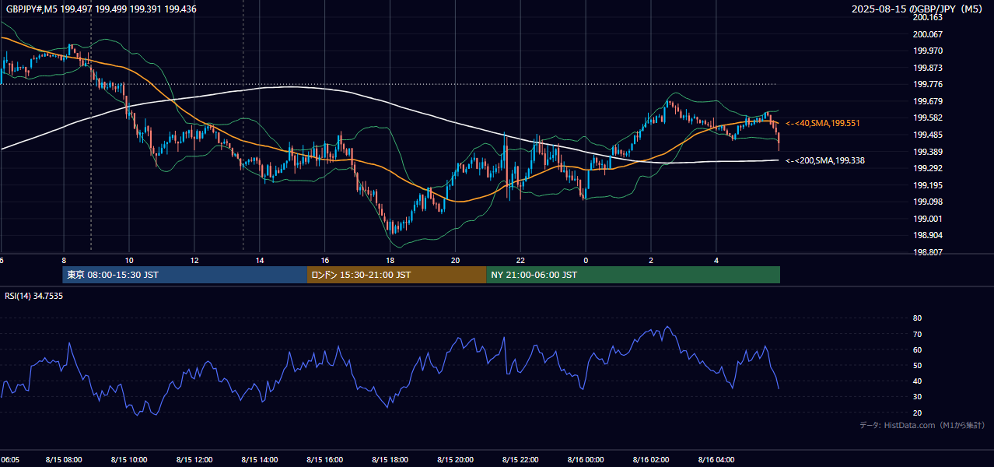The height and width of the screenshot is (467, 994).
Task: Click the '8/15 22:00' bottom axis label
Action: (521, 460)
